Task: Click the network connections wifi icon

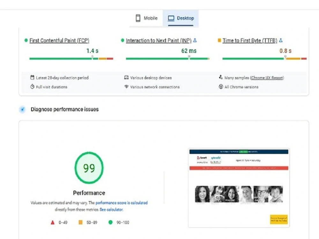Action: (126, 87)
